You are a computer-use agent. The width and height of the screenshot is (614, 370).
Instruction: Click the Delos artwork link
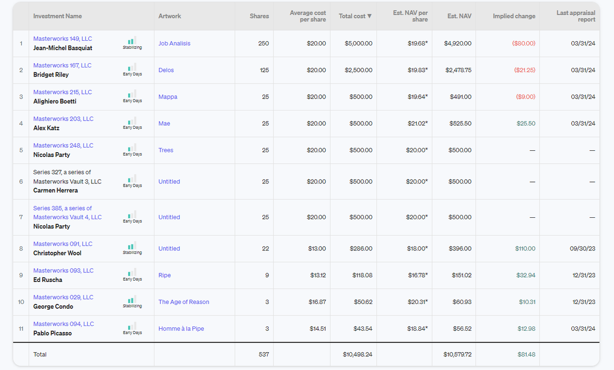pyautogui.click(x=166, y=70)
